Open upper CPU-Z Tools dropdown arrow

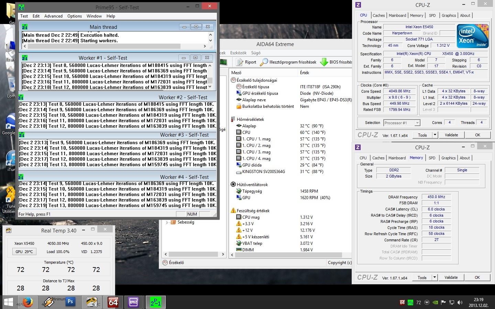coord(434,135)
